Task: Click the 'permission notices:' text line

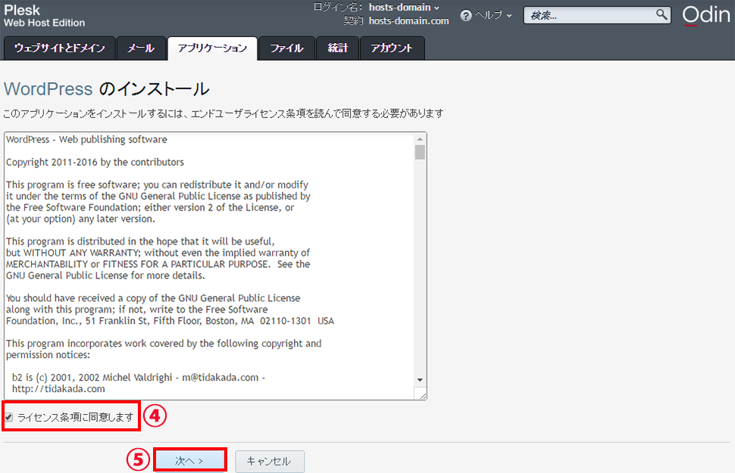Action: [48, 355]
